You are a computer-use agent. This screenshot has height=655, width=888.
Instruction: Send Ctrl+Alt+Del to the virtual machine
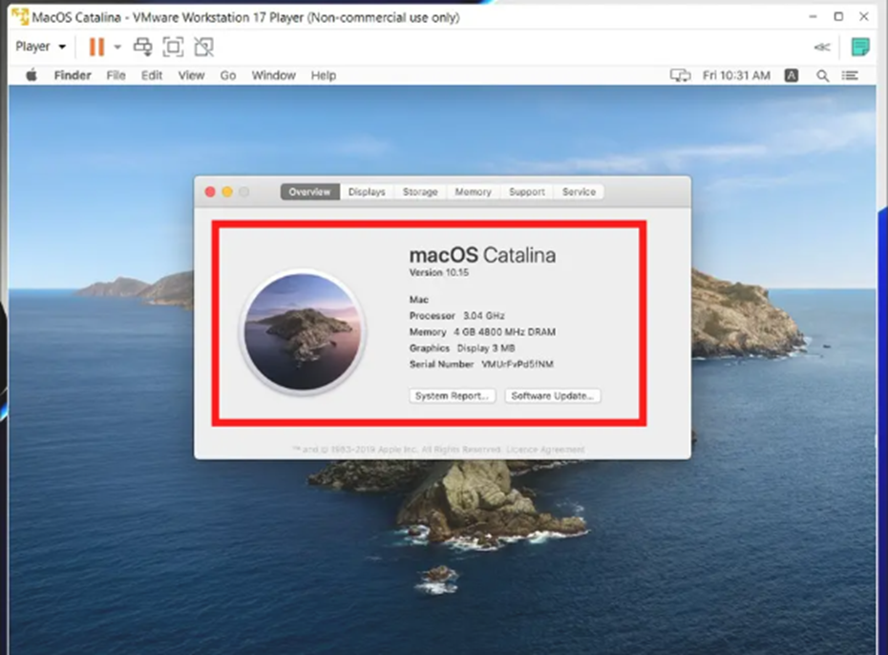pos(142,47)
